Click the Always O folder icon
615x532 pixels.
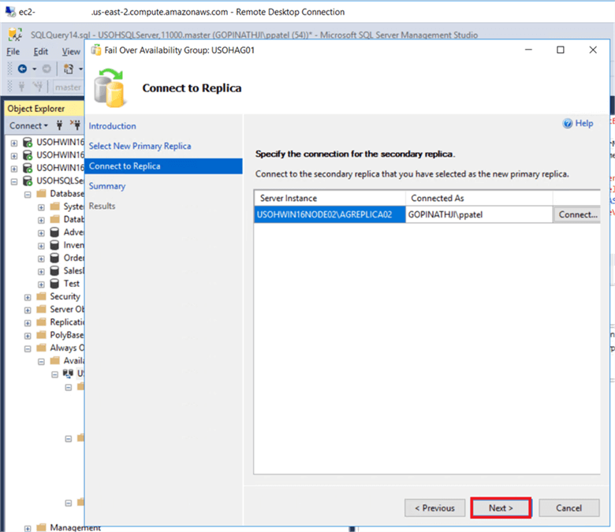[x=41, y=348]
